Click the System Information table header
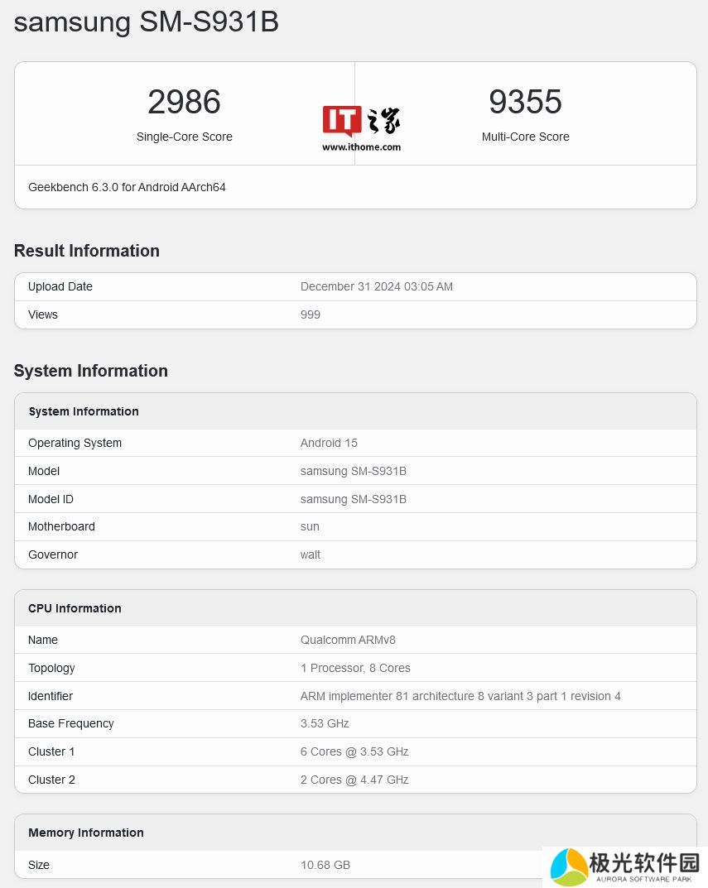This screenshot has height=888, width=708. tap(84, 411)
